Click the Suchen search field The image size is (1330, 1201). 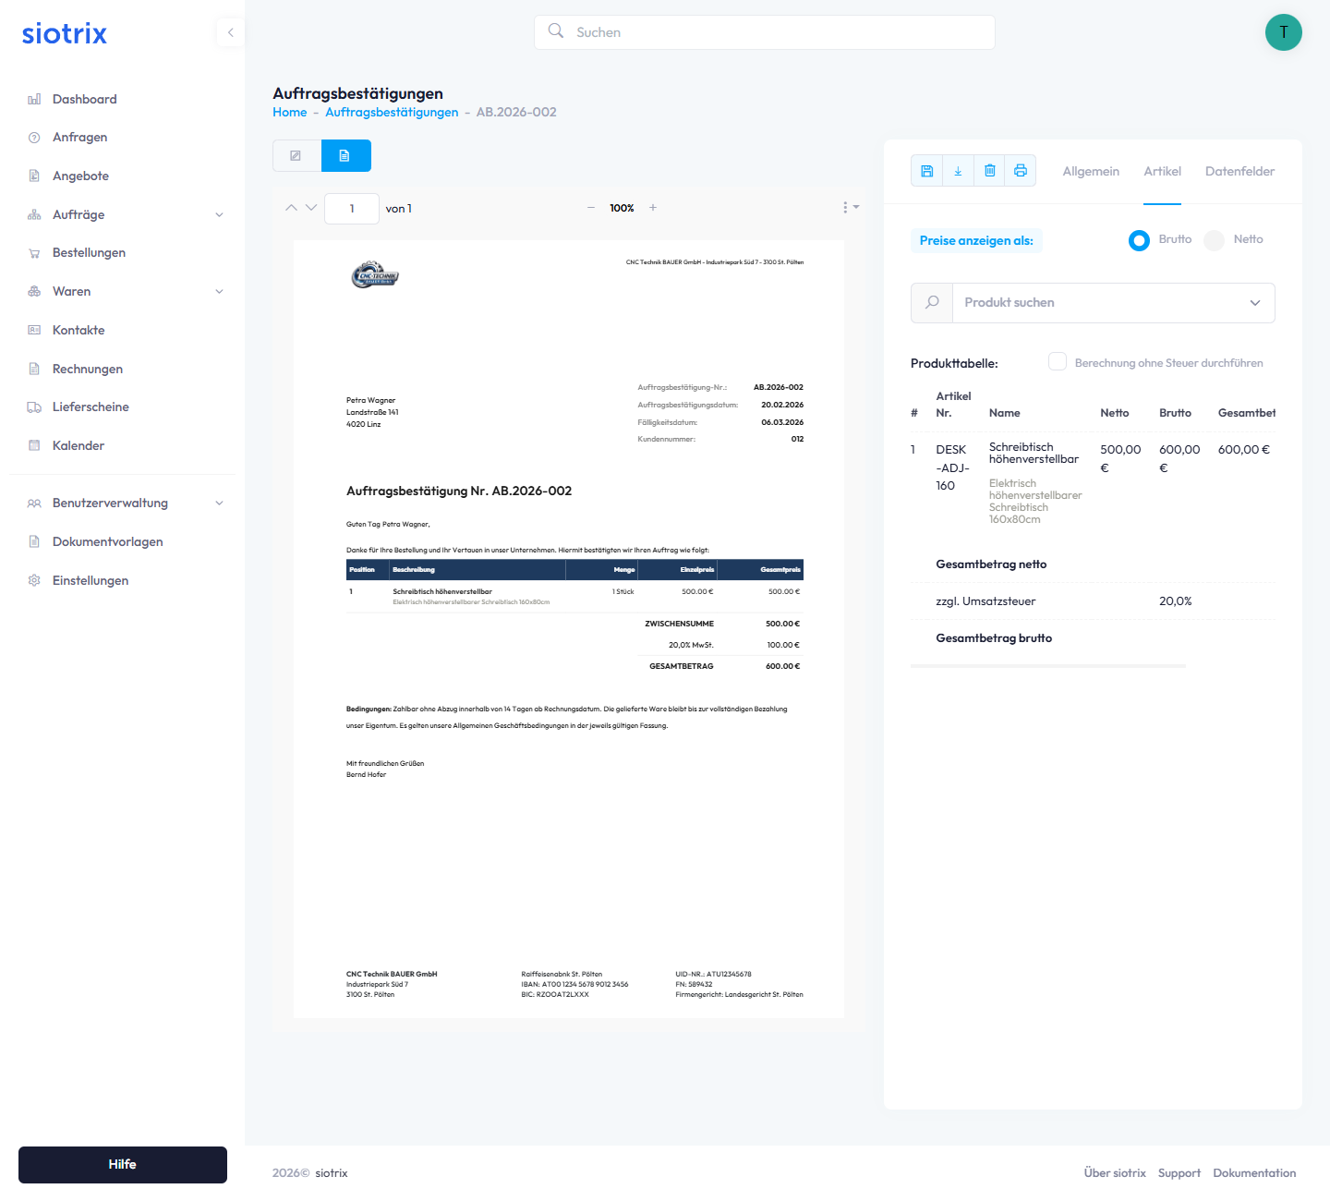(765, 32)
